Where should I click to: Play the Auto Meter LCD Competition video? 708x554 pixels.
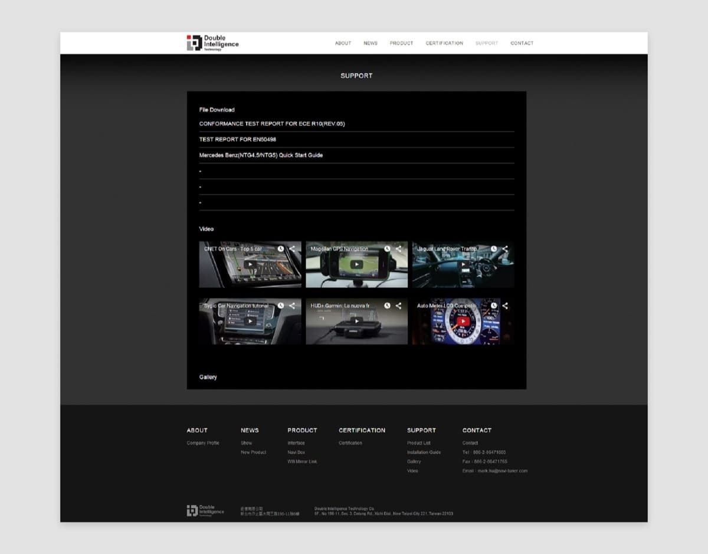pos(463,322)
